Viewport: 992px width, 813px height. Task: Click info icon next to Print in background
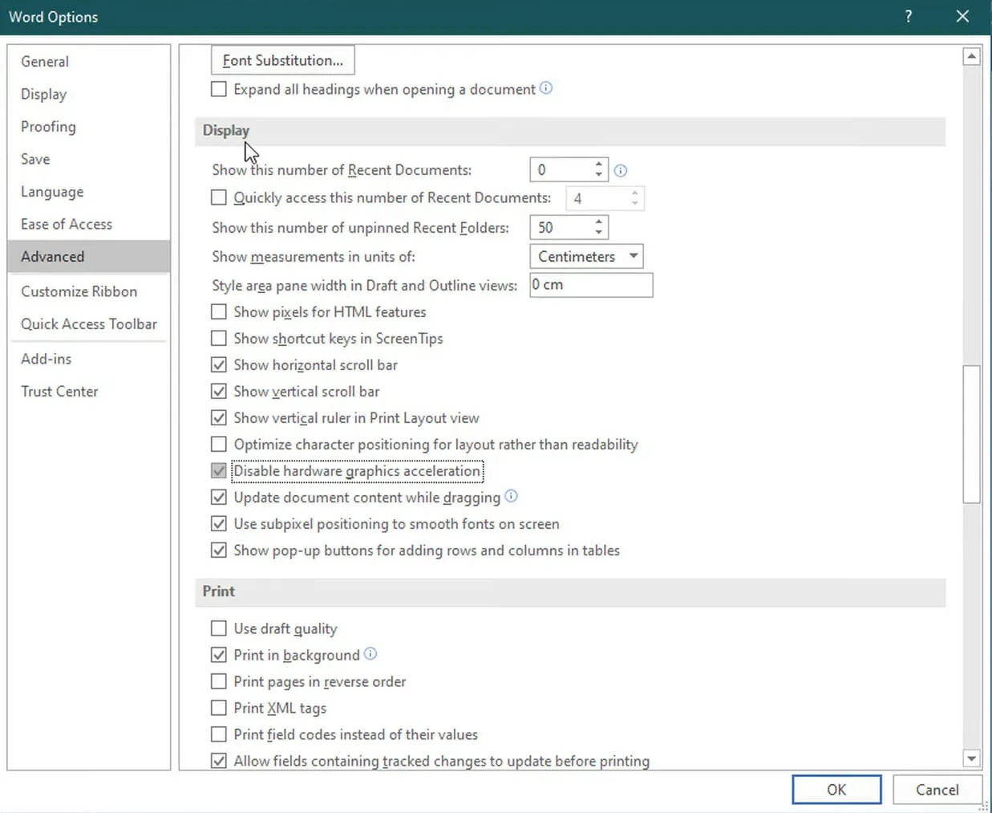[x=370, y=654]
